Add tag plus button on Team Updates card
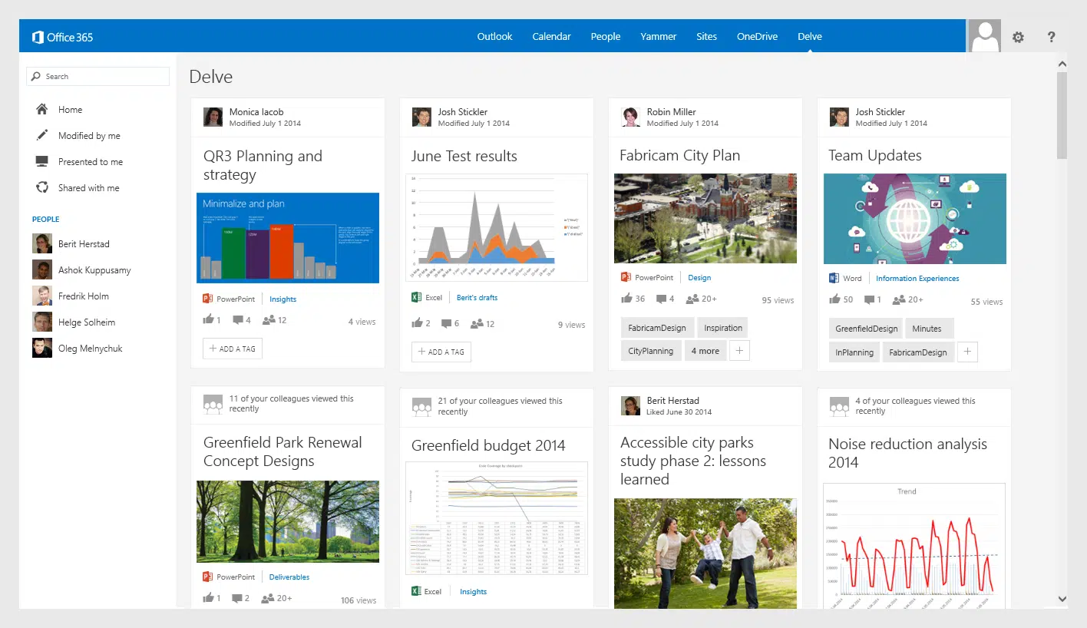This screenshot has width=1087, height=628. tap(967, 352)
